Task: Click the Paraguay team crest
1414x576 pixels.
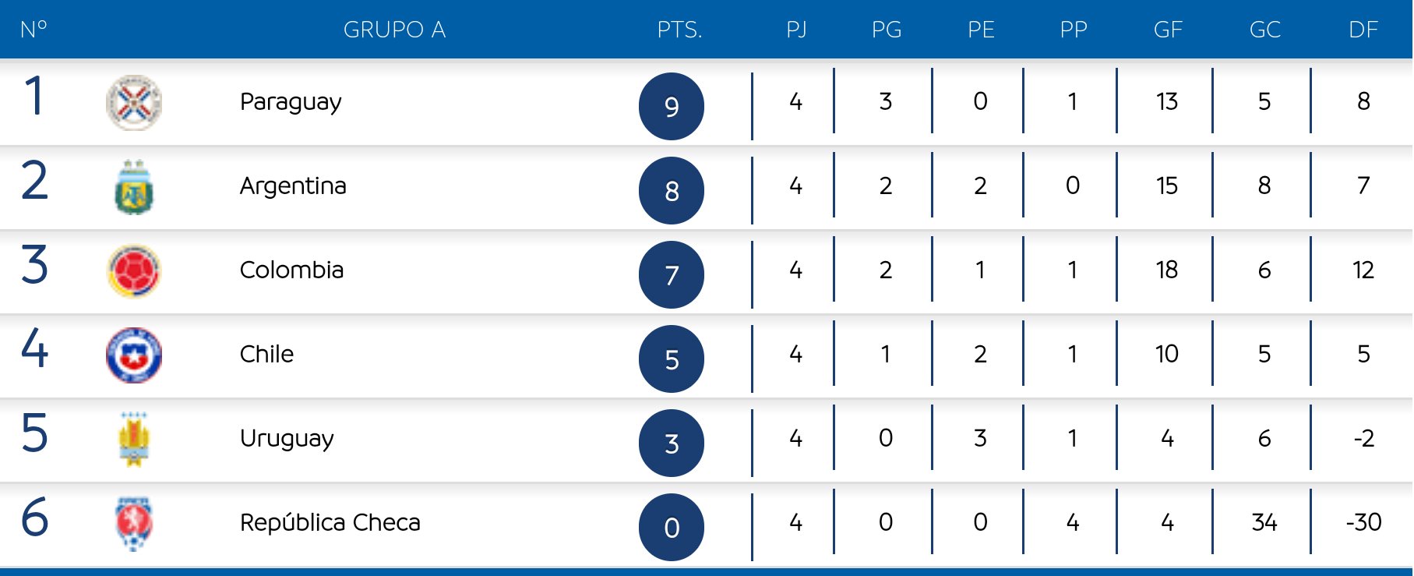Action: (x=134, y=102)
